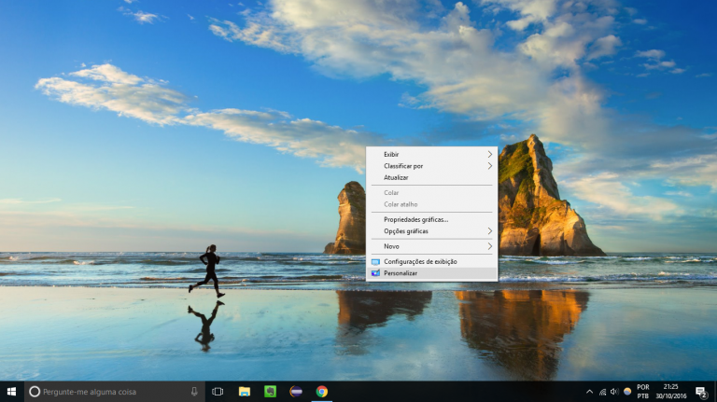Open the Action Center notifications
Image resolution: width=717 pixels, height=402 pixels.
(x=701, y=392)
